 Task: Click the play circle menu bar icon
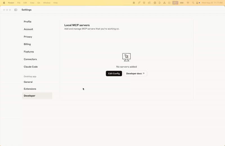pos(169,3)
